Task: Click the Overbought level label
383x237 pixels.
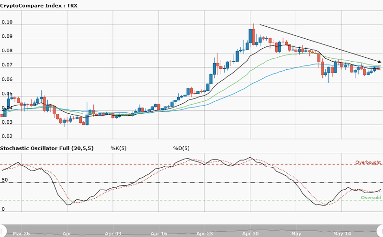Action: pos(368,162)
